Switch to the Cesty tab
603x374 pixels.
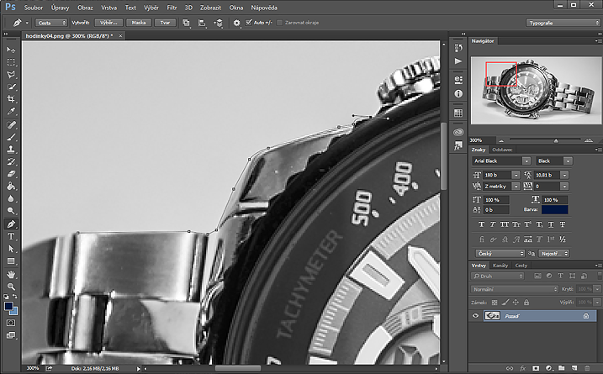[521, 266]
